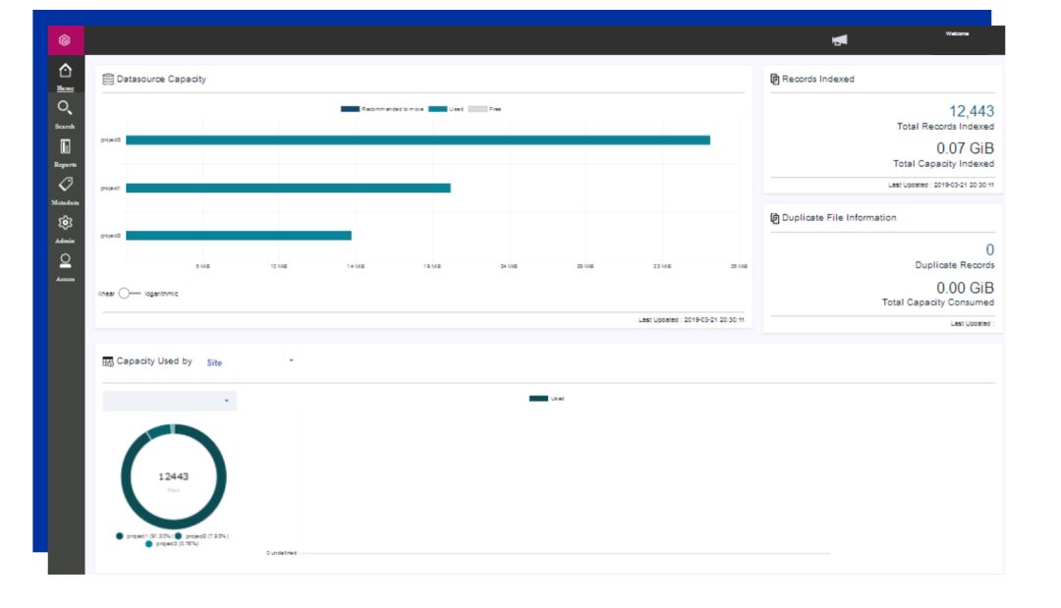Click the dropdown arrow beside Site

[291, 360]
